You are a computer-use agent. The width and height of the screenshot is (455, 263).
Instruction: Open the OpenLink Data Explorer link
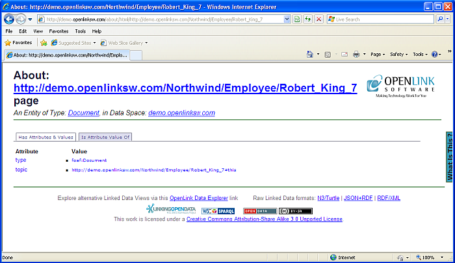[x=199, y=198]
